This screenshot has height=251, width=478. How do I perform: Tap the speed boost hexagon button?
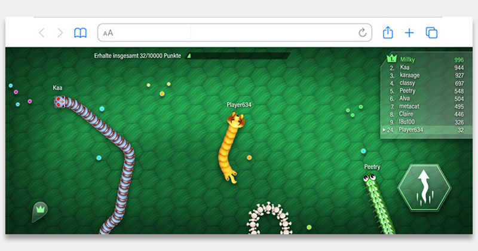[424, 188]
